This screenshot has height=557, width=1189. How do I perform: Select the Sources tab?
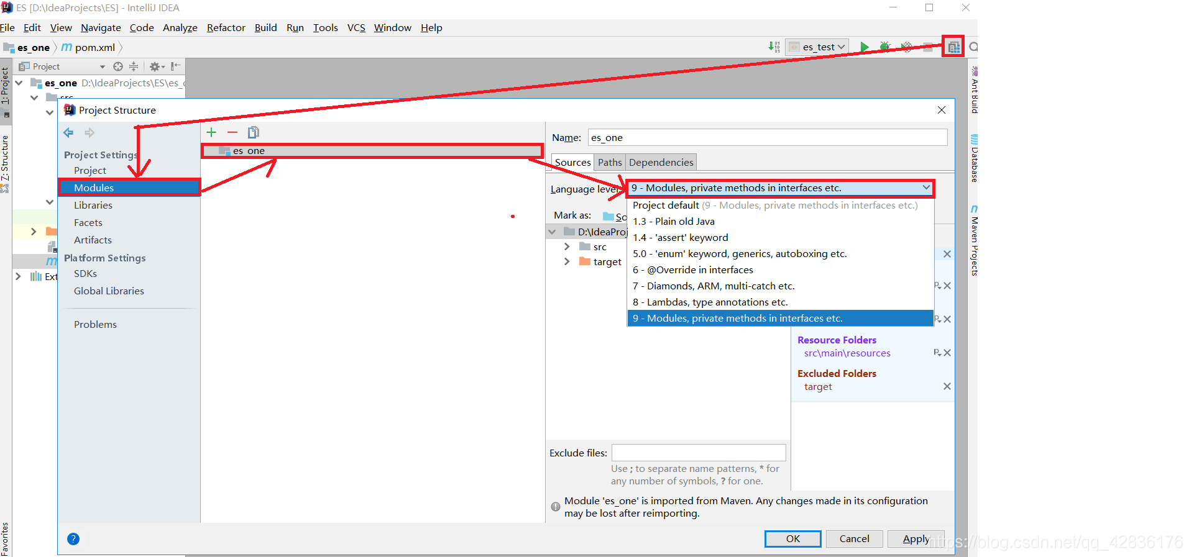pos(572,162)
